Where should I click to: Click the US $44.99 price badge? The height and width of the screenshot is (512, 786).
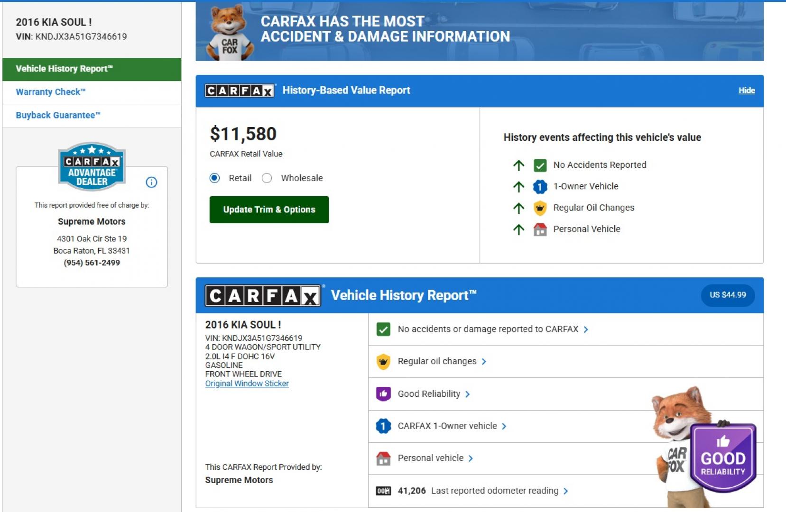coord(727,295)
